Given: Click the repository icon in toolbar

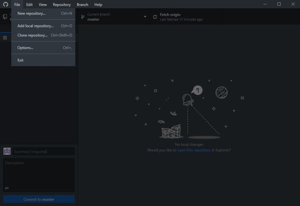Looking at the screenshot, I should coord(5,17).
